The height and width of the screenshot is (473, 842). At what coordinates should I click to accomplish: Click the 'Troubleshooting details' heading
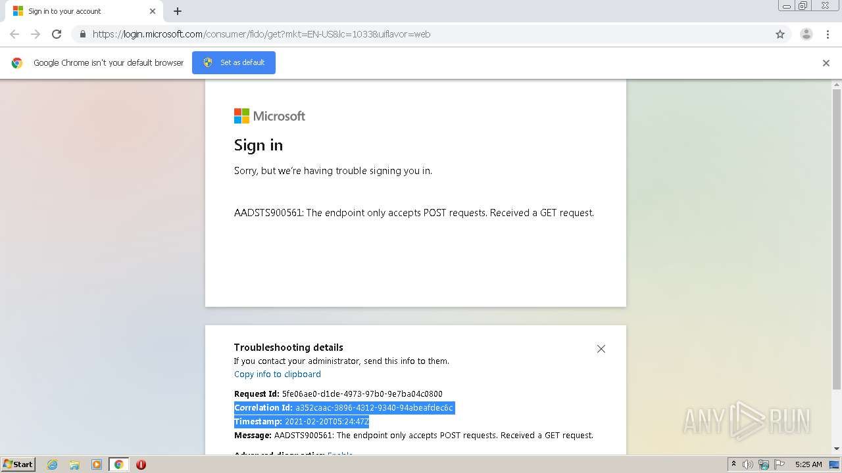point(289,348)
